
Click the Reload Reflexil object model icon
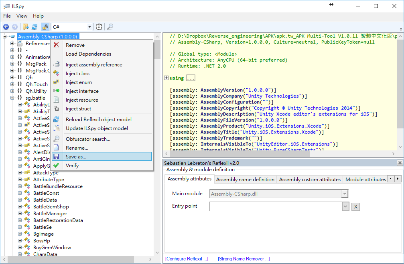click(x=56, y=119)
